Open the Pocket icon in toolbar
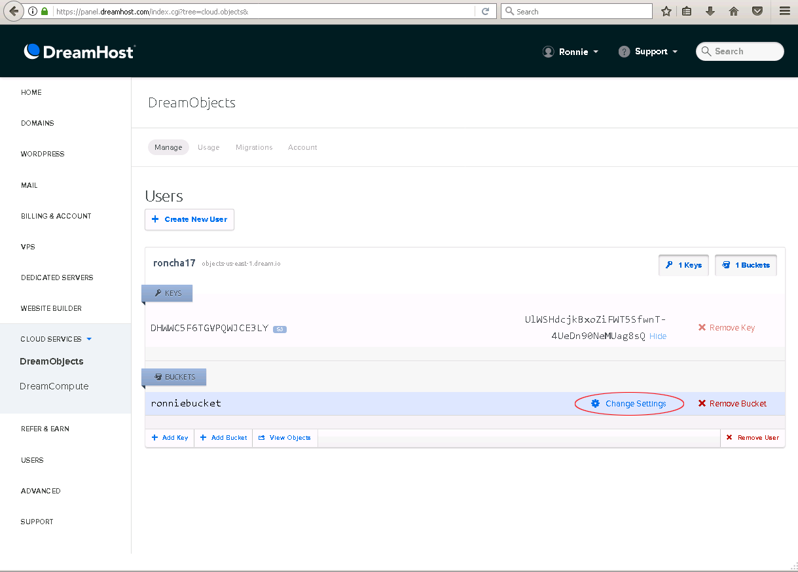Viewport: 798px width, 572px height. coord(757,11)
